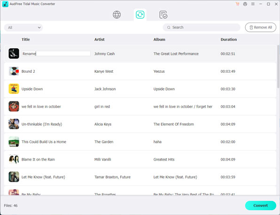Image resolution: width=280 pixels, height=215 pixels.
Task: Switch to the convert list tab
Action: pos(140,15)
